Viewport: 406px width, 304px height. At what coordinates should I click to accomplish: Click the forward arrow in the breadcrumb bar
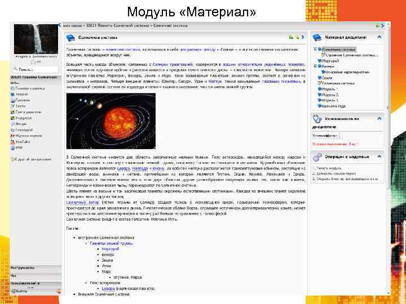tap(383, 25)
